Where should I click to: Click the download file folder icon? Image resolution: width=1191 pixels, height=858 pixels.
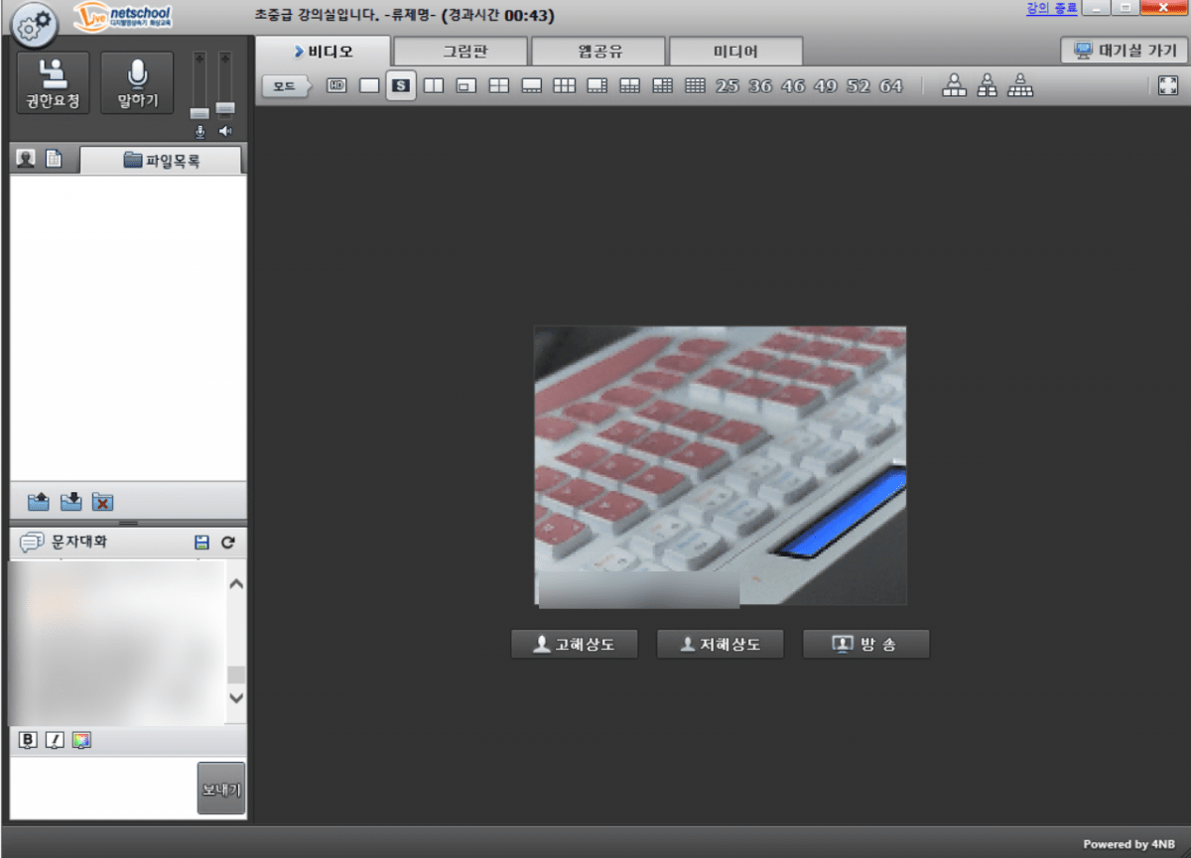[70, 502]
